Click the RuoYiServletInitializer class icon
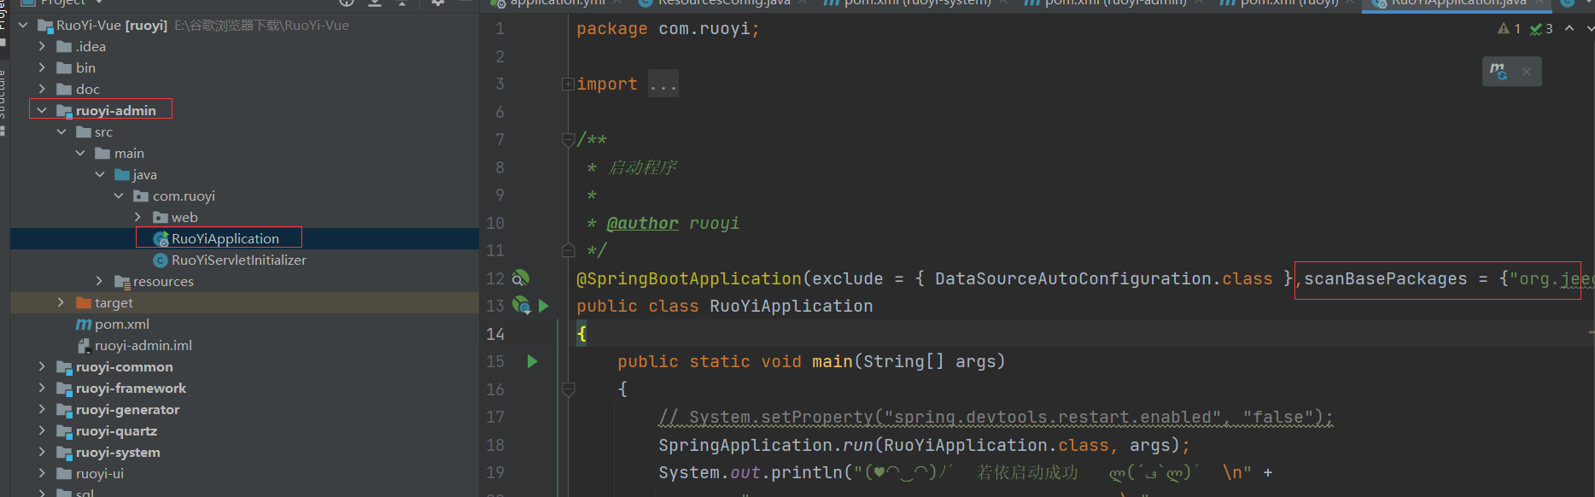Screen dimensions: 1595x497 point(161,260)
